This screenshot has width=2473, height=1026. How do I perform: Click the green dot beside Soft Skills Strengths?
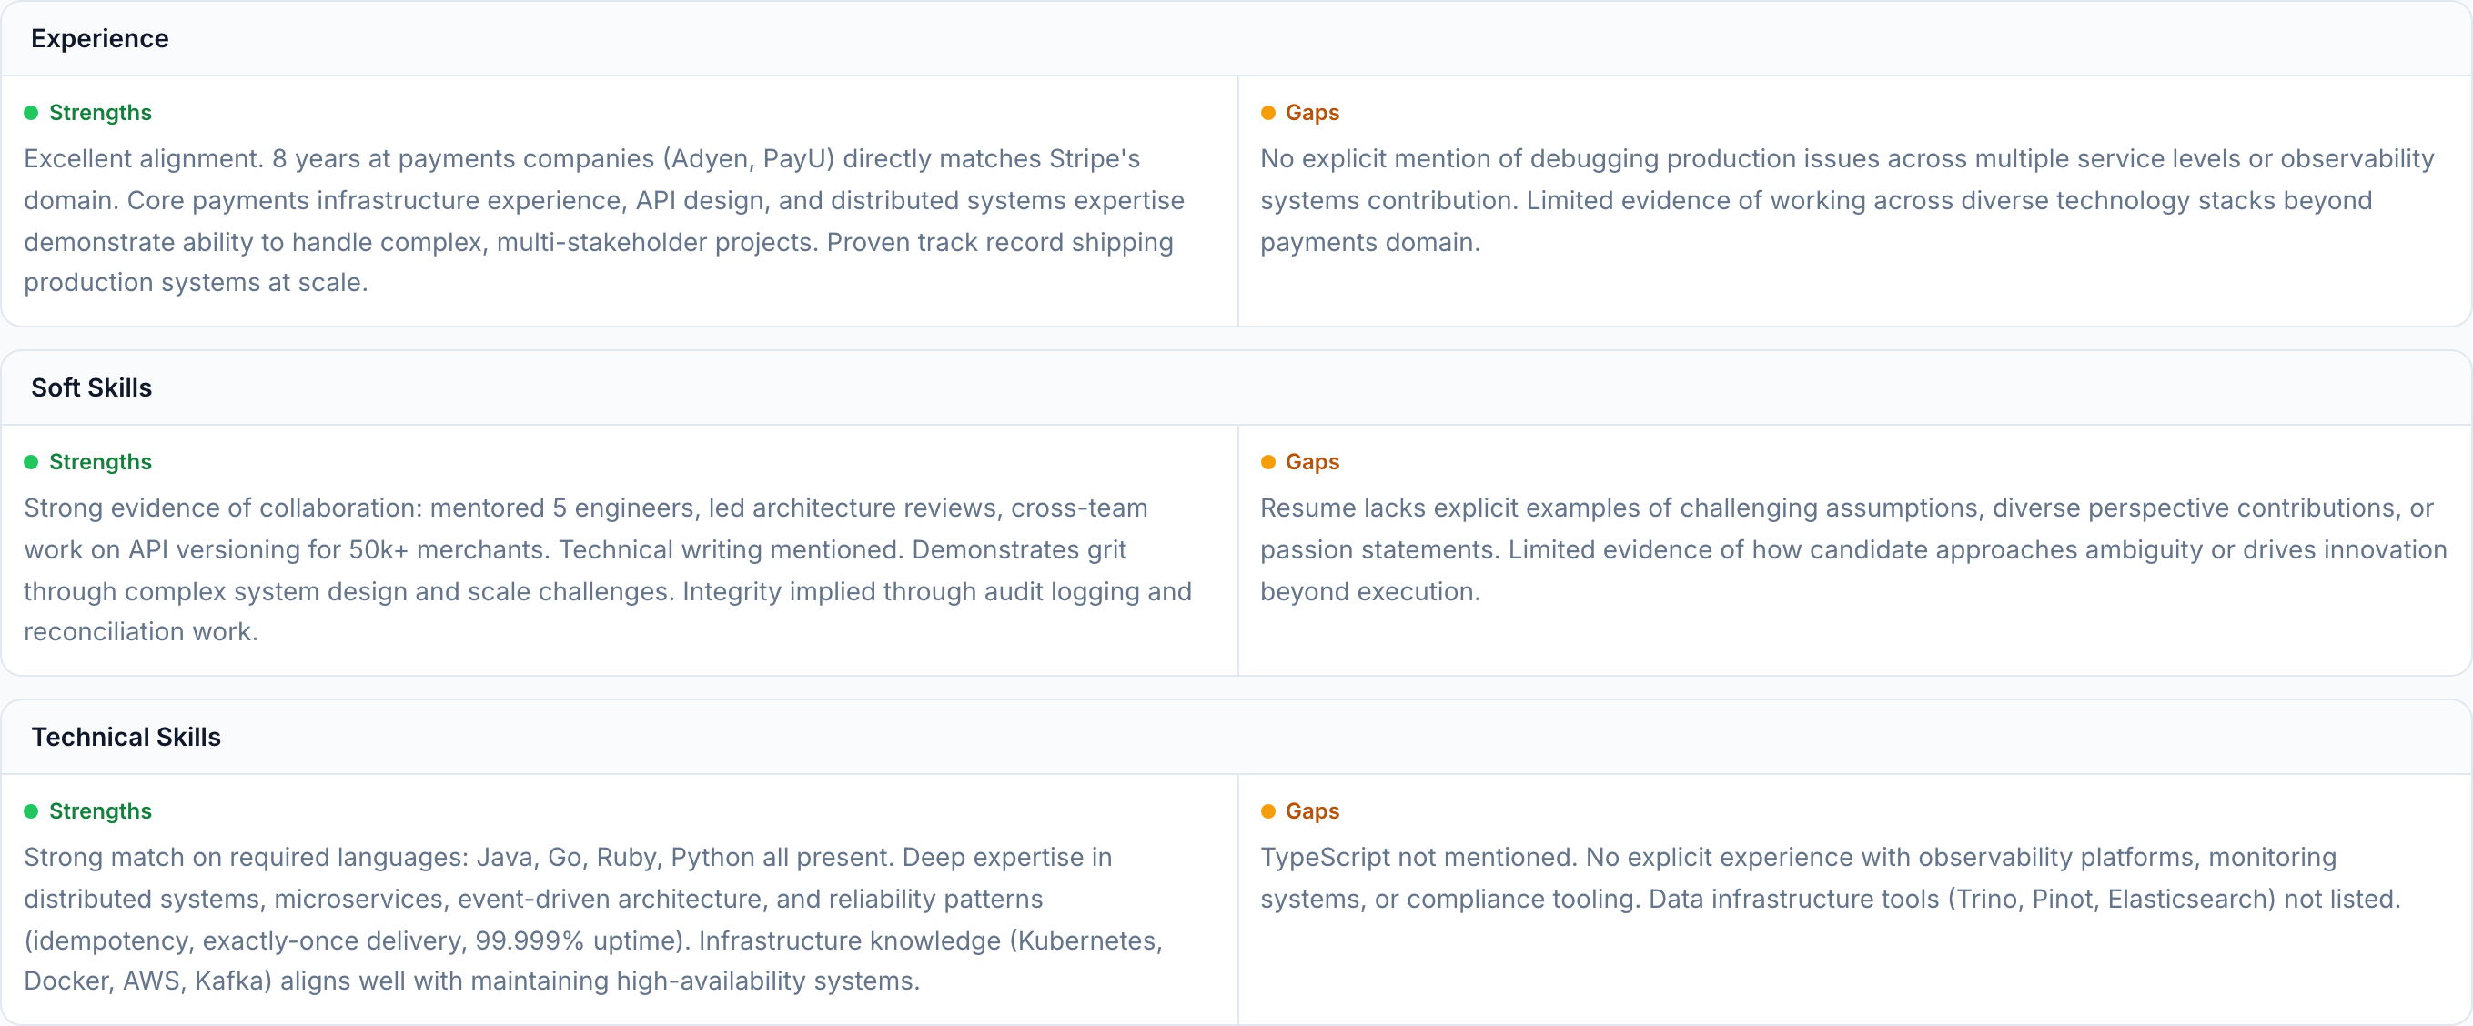(x=31, y=463)
